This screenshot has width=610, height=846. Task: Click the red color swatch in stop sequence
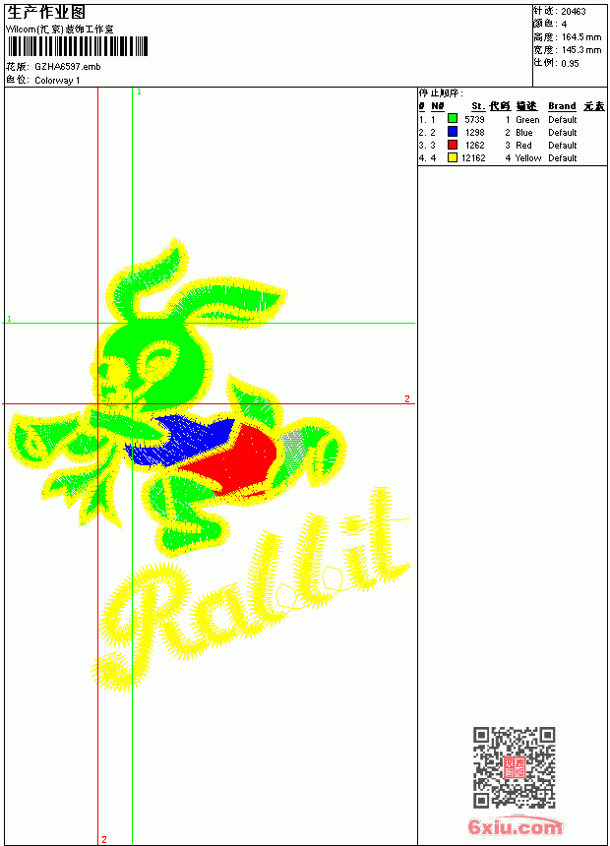453,145
